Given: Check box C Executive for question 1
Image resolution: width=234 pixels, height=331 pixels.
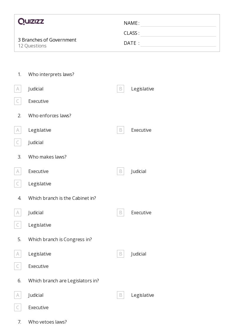Looking at the screenshot, I should (x=18, y=101).
